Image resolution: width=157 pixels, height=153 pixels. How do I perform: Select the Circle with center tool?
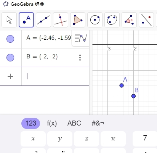pos(95,20)
